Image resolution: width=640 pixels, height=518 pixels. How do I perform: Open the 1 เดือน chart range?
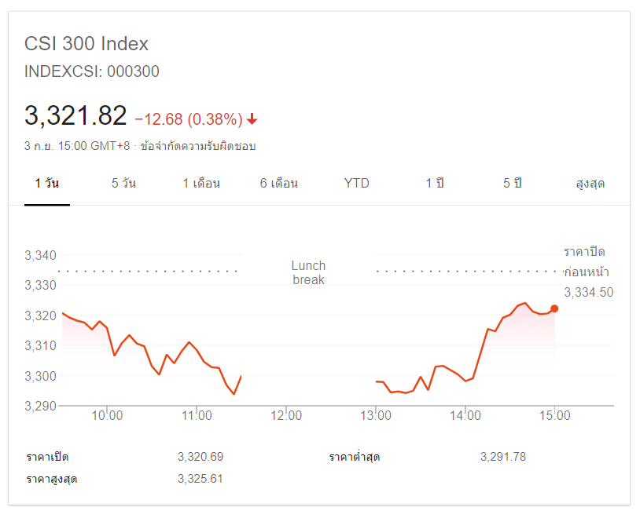201,184
